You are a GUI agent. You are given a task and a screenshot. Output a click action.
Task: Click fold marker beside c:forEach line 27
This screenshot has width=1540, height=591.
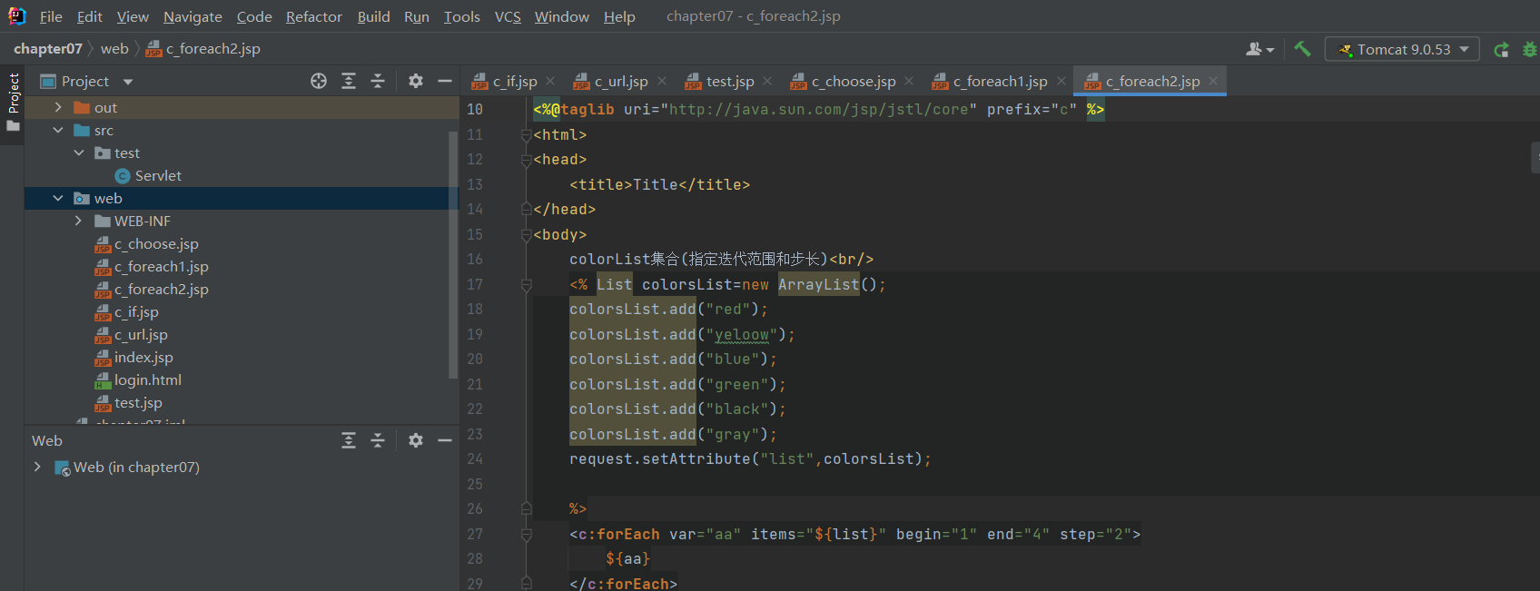[526, 534]
